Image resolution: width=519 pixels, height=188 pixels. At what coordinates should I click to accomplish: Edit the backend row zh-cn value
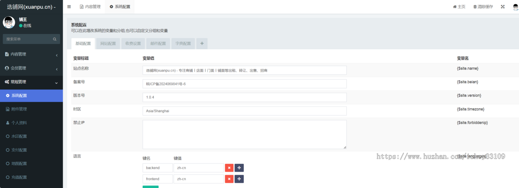coord(198,167)
